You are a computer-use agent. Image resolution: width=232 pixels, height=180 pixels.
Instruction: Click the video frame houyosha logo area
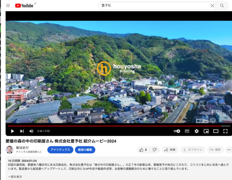click(119, 69)
